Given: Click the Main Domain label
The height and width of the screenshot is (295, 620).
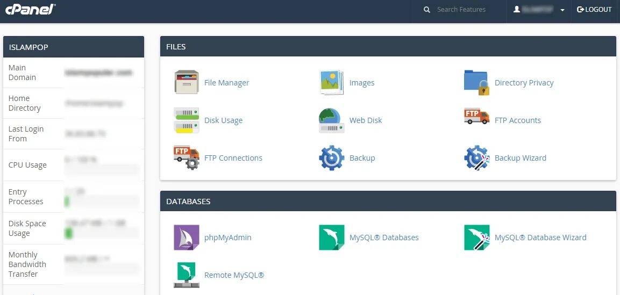Looking at the screenshot, I should [22, 73].
